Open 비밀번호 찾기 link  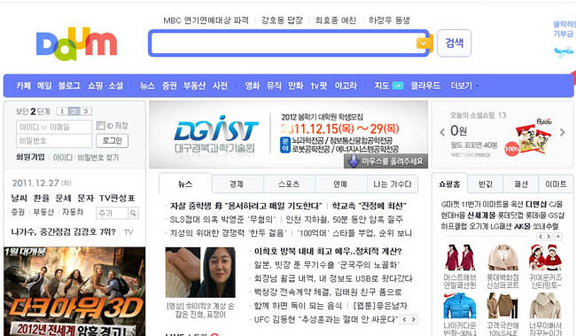click(x=98, y=157)
